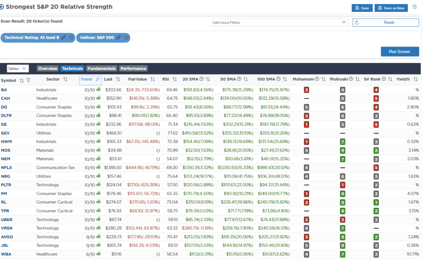Image resolution: width=422 pixels, height=259 pixels.
Task: Remove the Indices: S&P 500 filter chip
Action: 127,37
